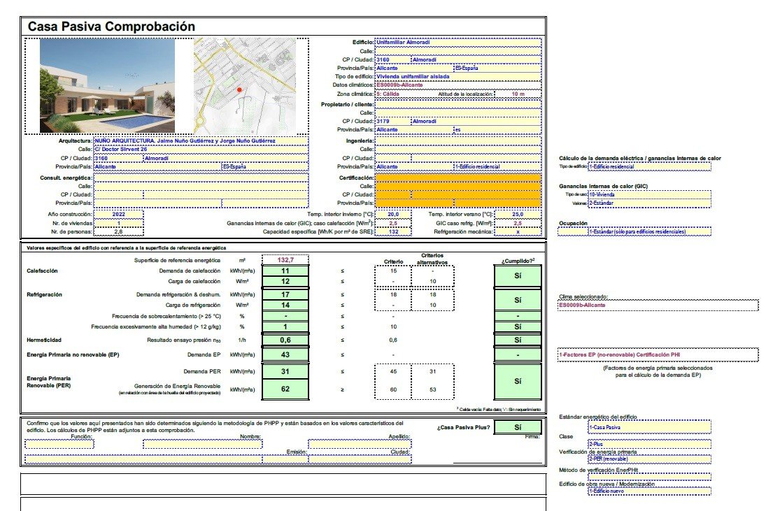Click the renewable generation value '62'
Screen dimensions: 766x511
click(x=285, y=389)
